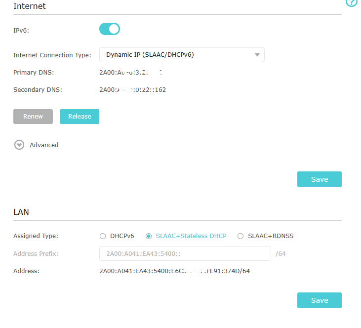Expand the Advanced section chevron icon
The height and width of the screenshot is (328, 361).
coord(19,145)
